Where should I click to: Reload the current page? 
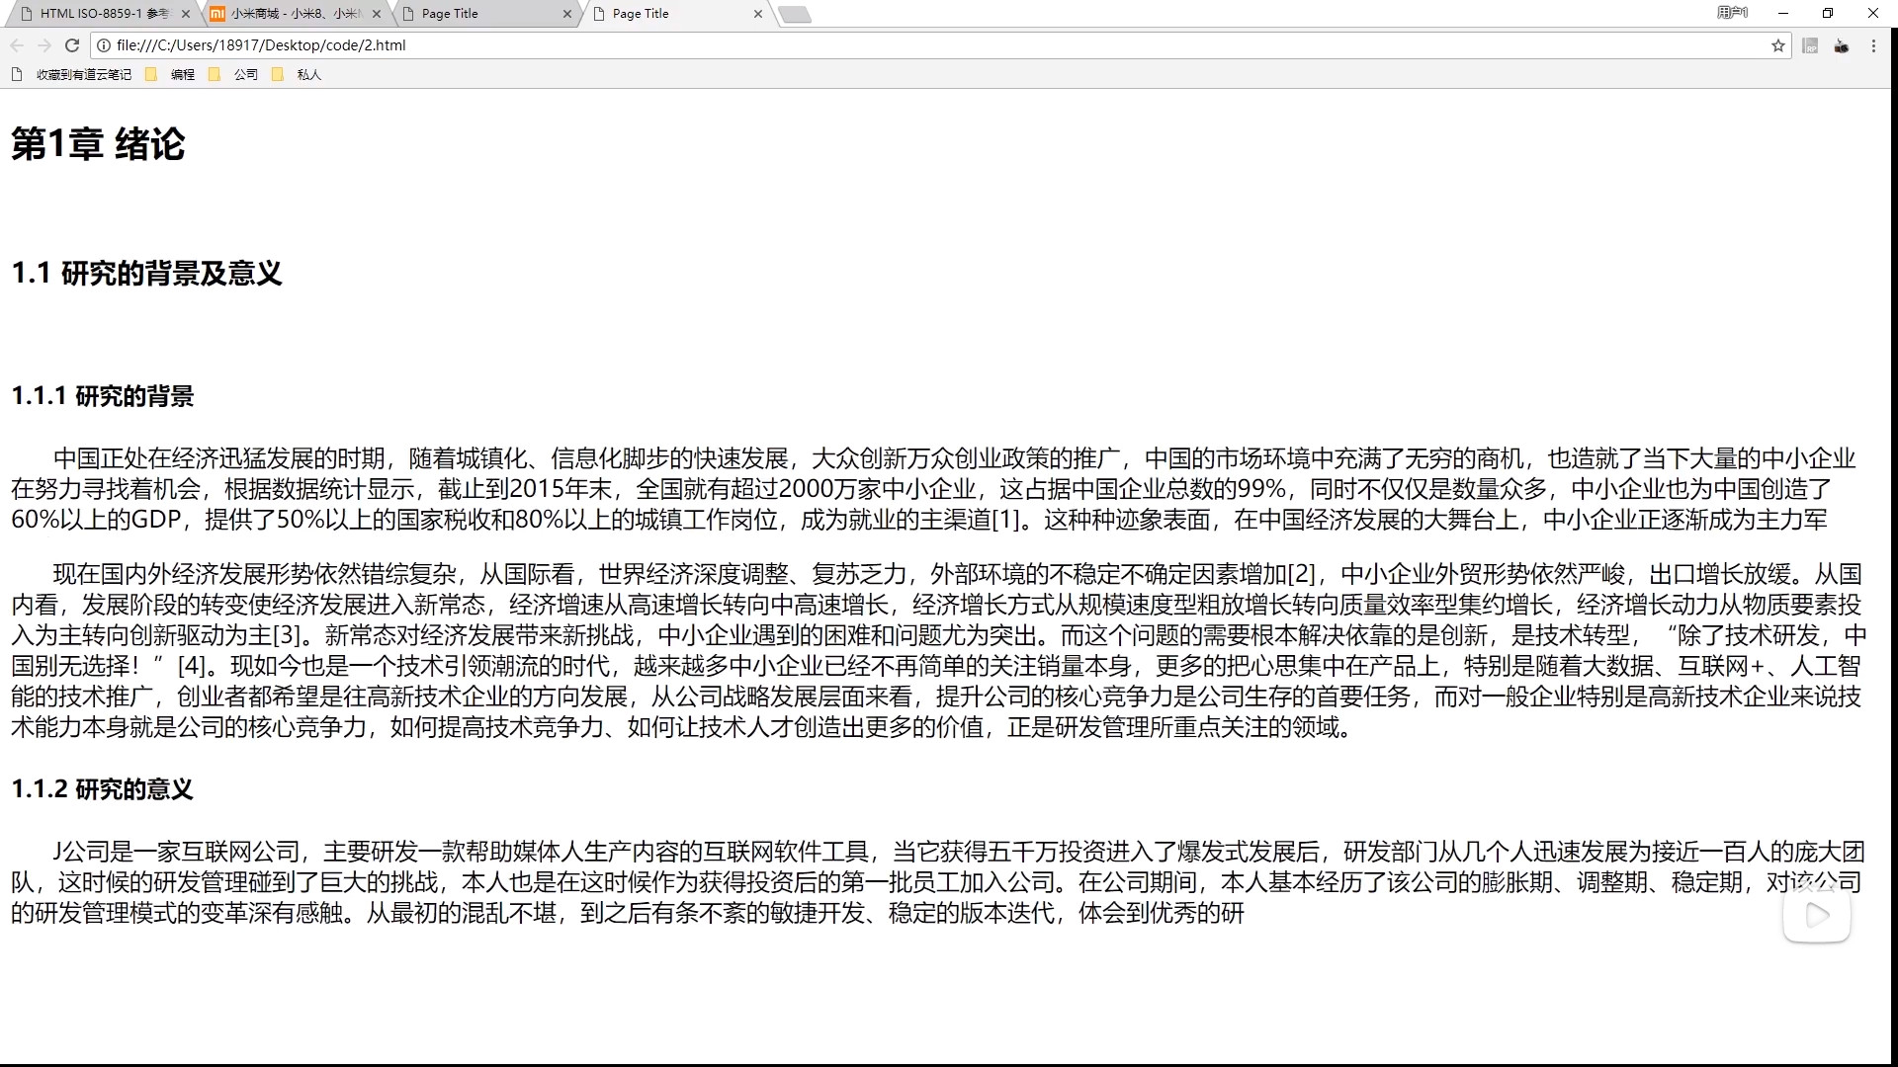click(x=72, y=45)
